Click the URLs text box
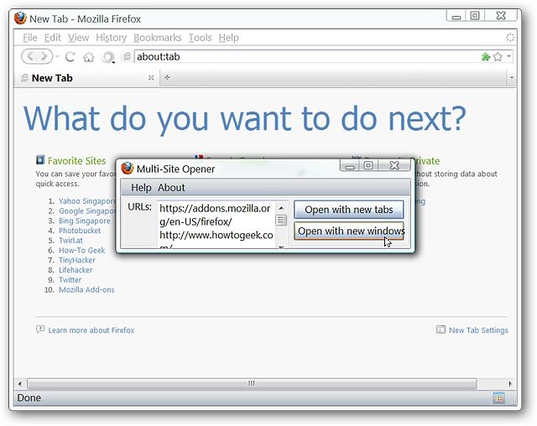The height and width of the screenshot is (426, 537). coord(216,224)
